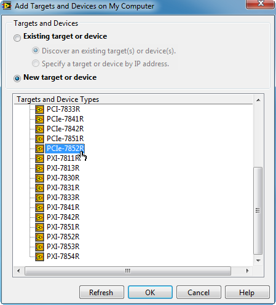Click the Refresh button
The image size is (276, 305).
click(x=101, y=292)
